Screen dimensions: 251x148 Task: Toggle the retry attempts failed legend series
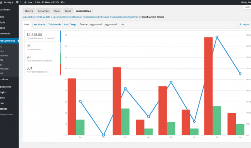(42, 70)
